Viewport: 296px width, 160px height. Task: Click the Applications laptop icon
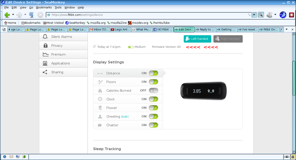click(x=45, y=63)
